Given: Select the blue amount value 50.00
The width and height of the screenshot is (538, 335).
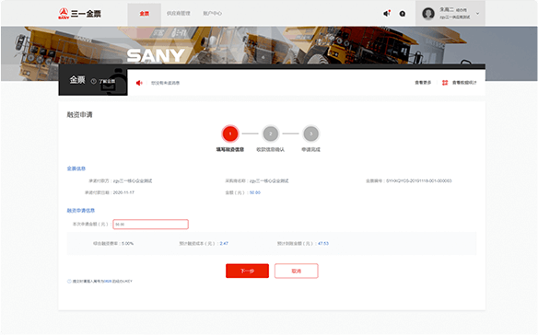Looking at the screenshot, I should point(255,192).
